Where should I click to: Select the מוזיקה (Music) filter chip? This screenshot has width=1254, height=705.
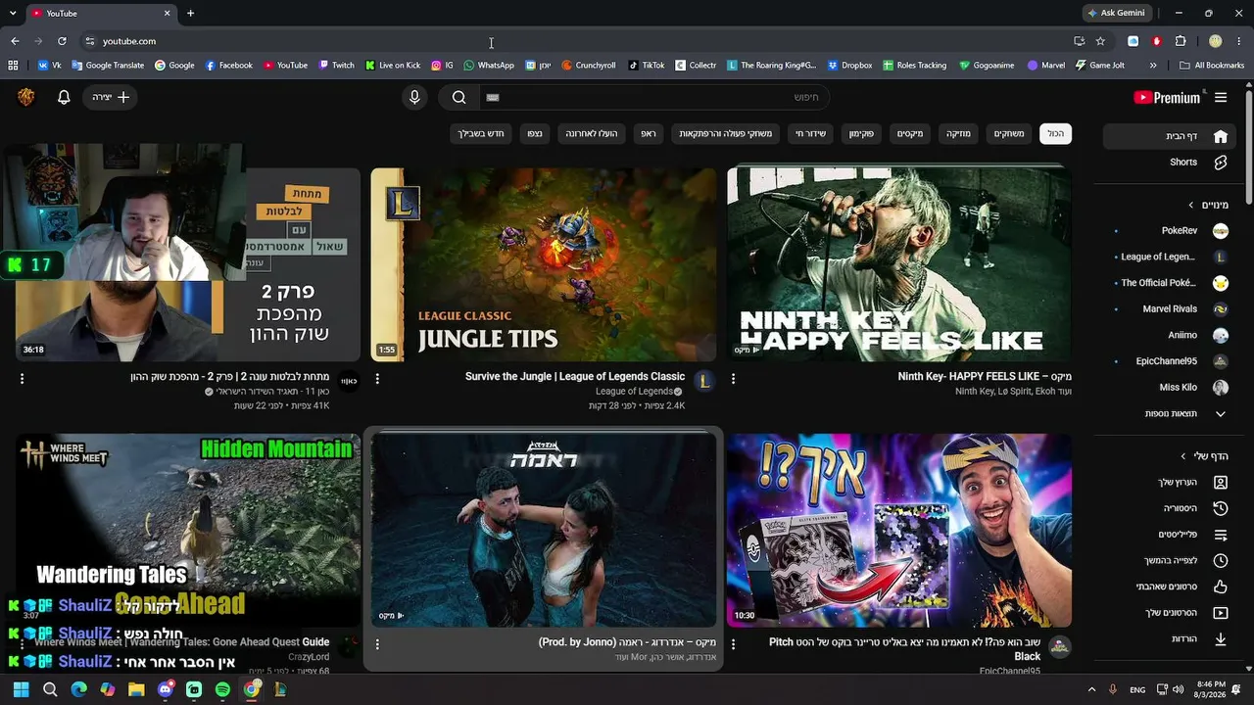(x=958, y=133)
